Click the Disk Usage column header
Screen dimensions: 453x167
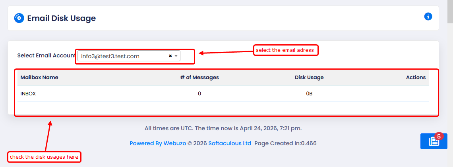pyautogui.click(x=309, y=78)
